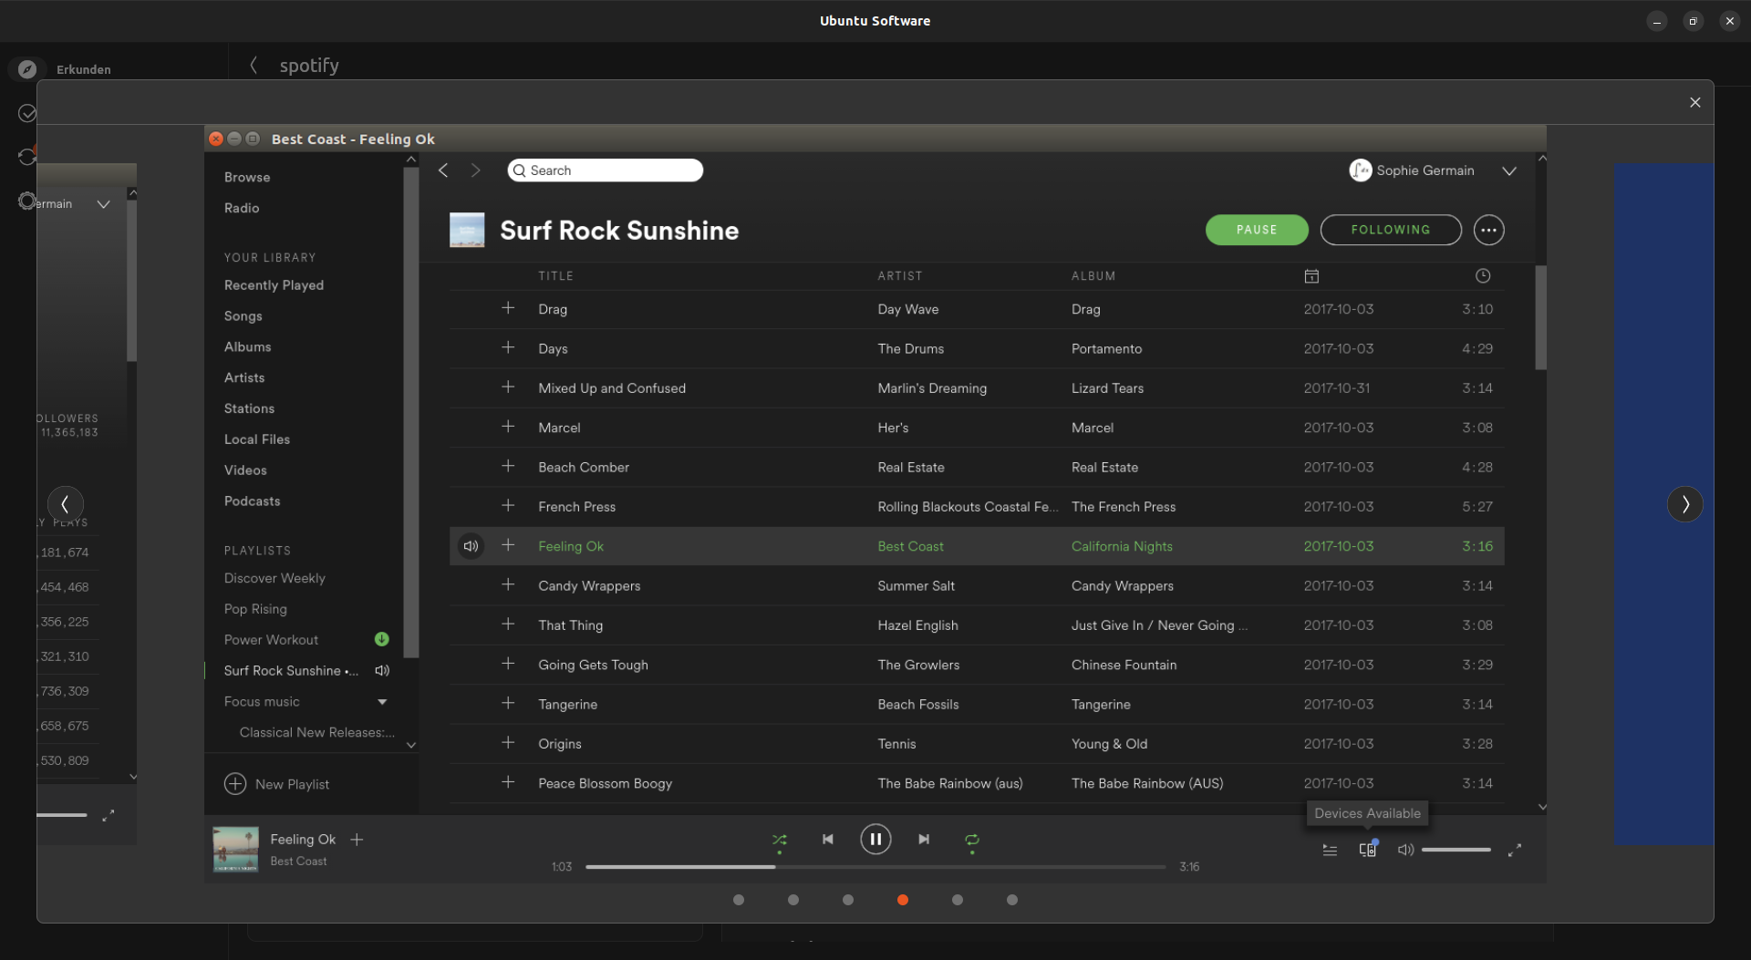Screen dimensions: 1751x960
Task: Add Going Gets Tough to library
Action: click(508, 664)
